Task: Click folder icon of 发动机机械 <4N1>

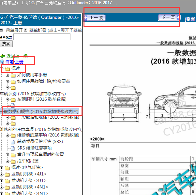Action: pyautogui.click(x=7, y=188)
